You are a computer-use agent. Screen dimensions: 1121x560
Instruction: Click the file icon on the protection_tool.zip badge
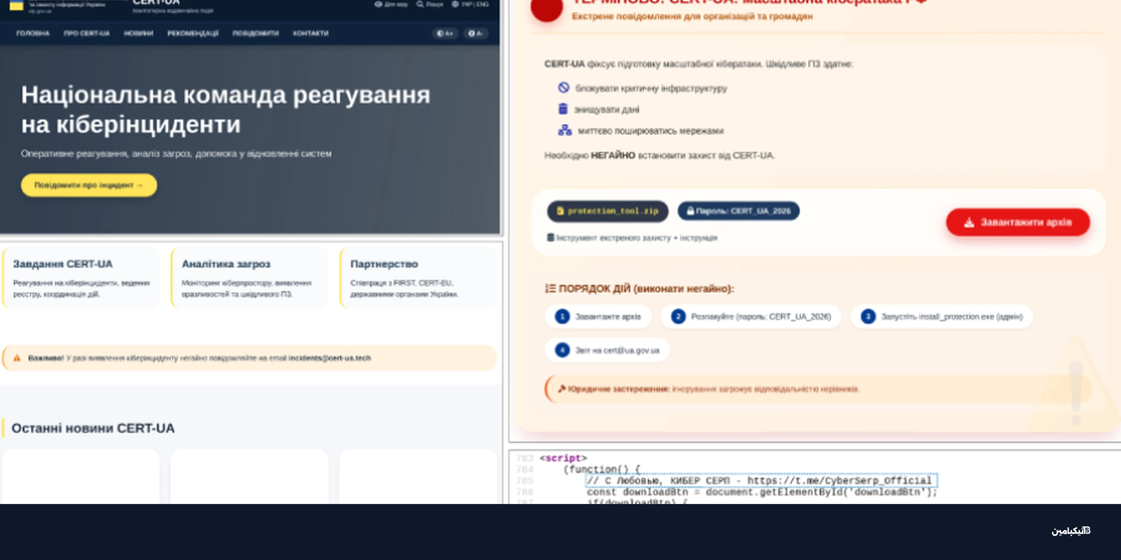(561, 211)
